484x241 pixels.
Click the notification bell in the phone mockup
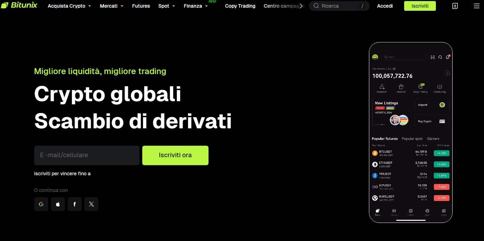448,57
